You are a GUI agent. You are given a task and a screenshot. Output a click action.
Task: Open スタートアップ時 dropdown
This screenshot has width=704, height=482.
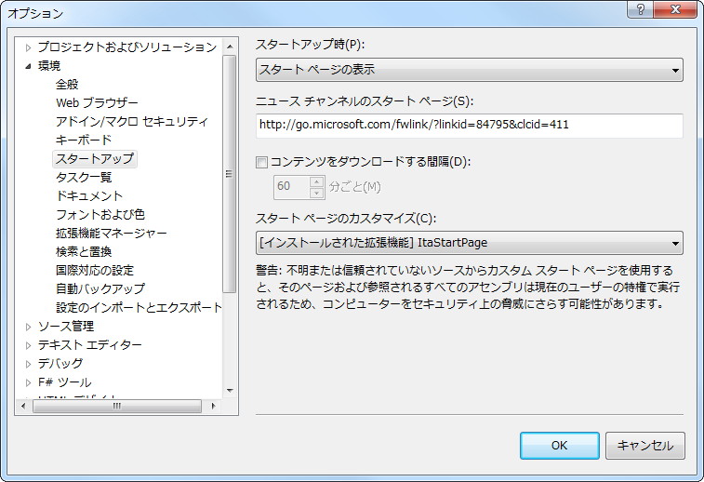pyautogui.click(x=470, y=70)
